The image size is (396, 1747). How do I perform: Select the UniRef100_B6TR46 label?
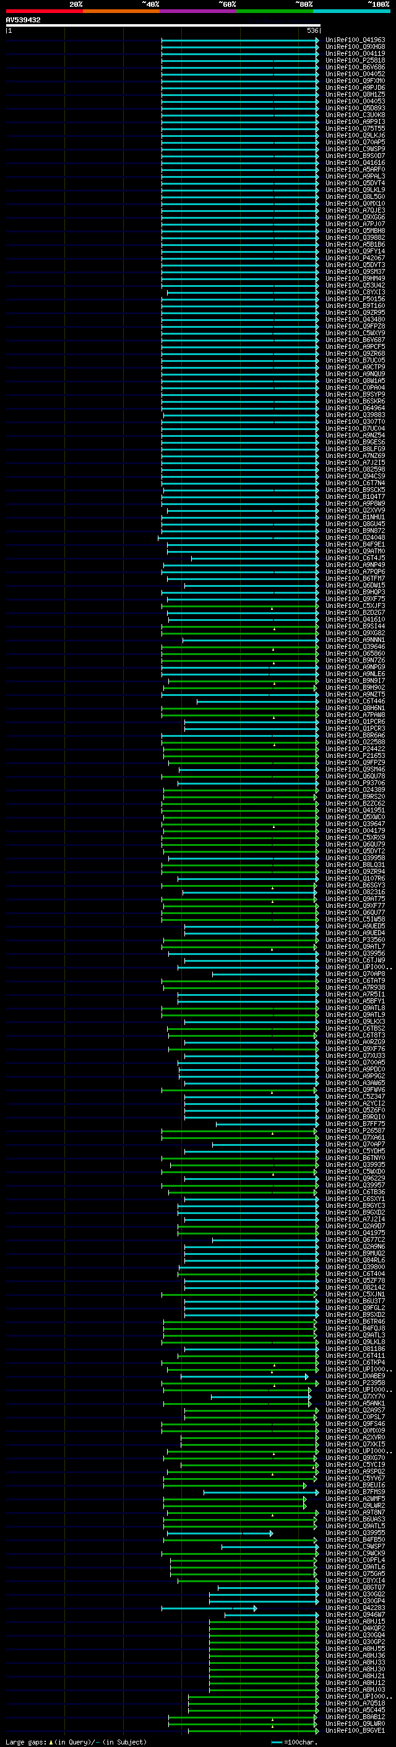coord(355,1321)
